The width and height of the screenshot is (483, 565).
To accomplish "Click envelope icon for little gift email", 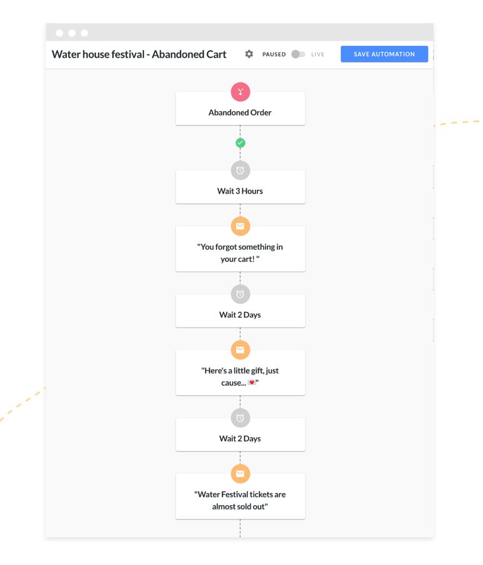I will point(240,350).
